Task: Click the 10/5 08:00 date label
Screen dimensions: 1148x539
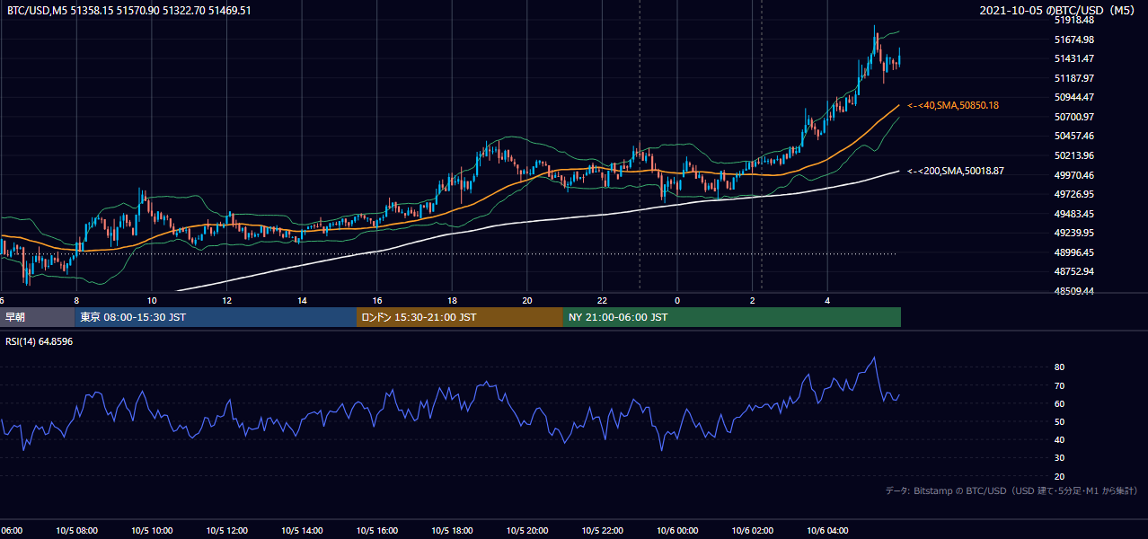Action: point(76,530)
